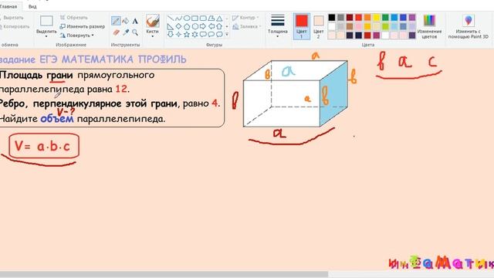Open the shape Контур outline dropdown
494x278 pixels.
245,18
